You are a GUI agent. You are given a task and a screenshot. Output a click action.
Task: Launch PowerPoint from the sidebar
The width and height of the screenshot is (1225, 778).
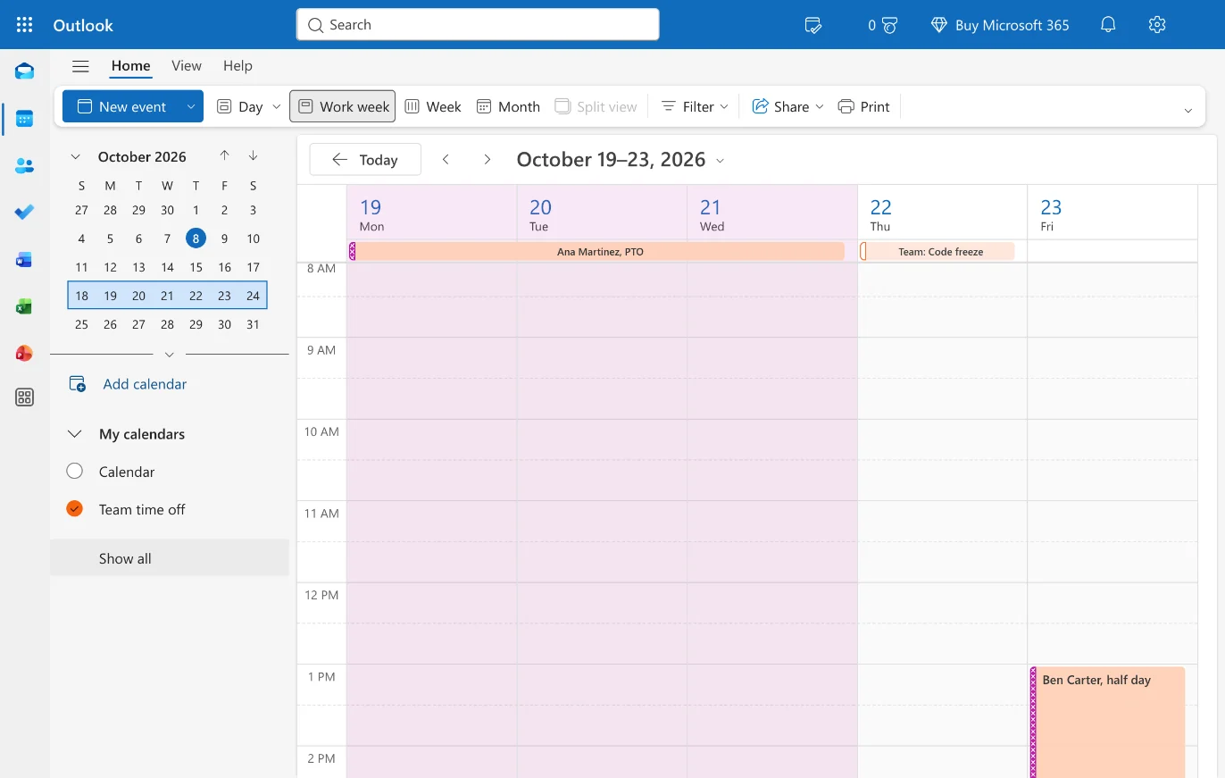24,353
